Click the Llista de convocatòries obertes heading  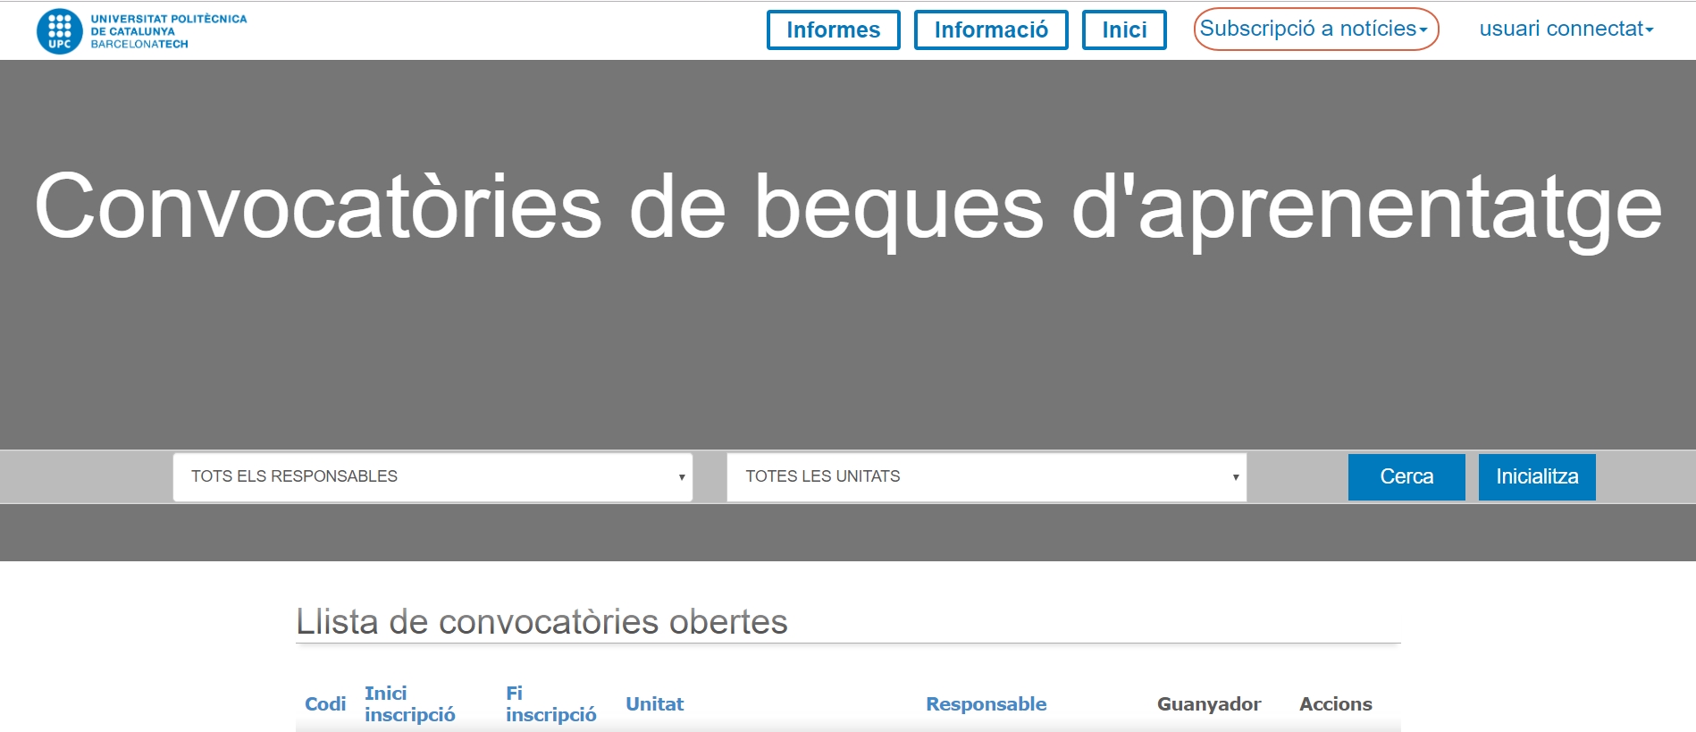click(x=542, y=622)
